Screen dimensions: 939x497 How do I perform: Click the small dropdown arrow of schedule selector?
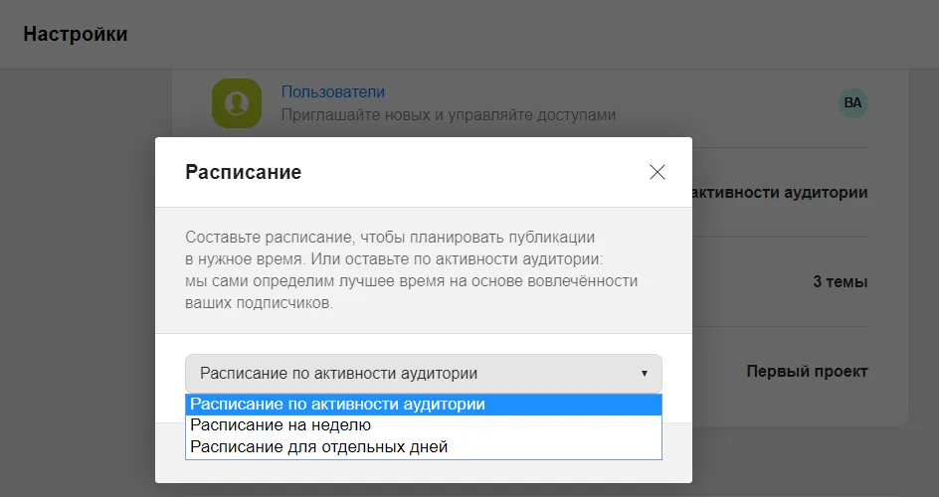click(645, 373)
